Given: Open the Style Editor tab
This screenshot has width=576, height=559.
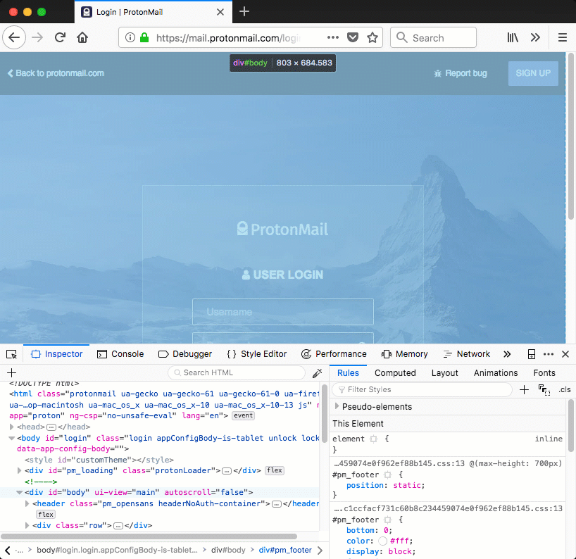Looking at the screenshot, I should point(257,354).
